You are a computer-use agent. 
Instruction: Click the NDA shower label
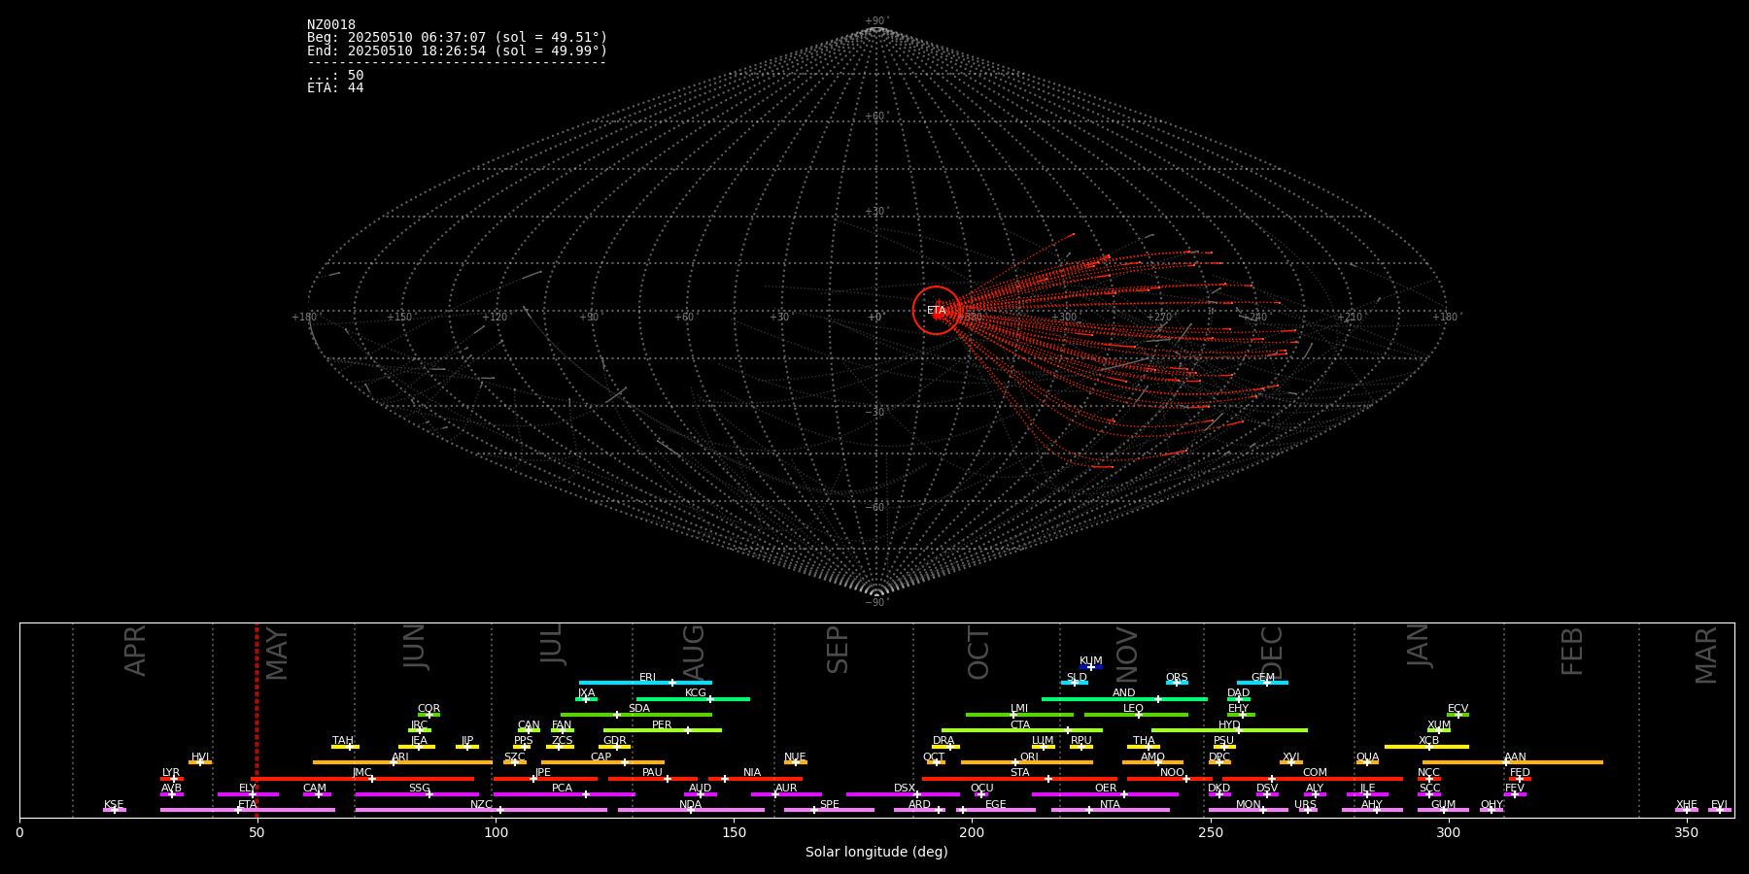(691, 805)
